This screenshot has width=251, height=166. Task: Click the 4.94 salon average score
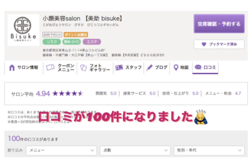(x=43, y=94)
